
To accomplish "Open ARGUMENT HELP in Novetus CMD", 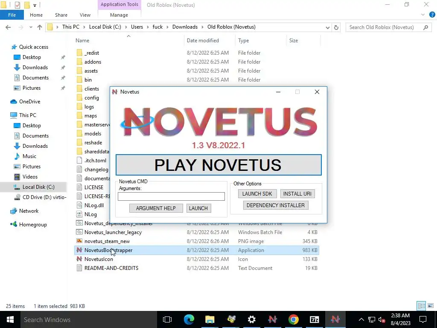I will pyautogui.click(x=156, y=208).
